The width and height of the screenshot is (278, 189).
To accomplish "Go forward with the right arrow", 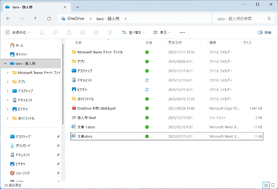I will click(x=22, y=19).
